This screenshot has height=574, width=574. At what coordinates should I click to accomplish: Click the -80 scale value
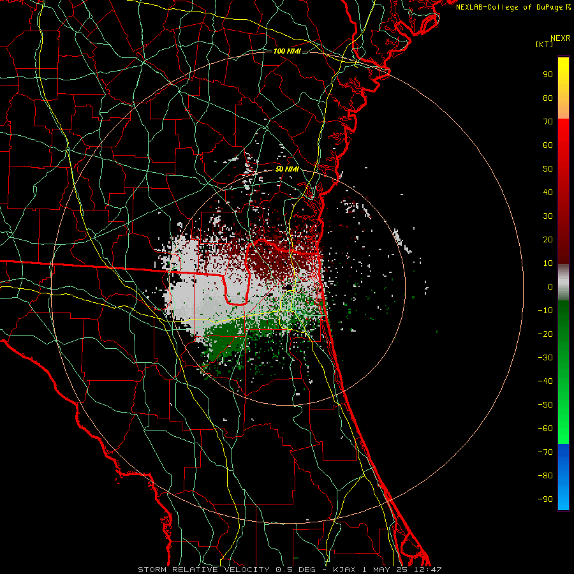coord(545,476)
